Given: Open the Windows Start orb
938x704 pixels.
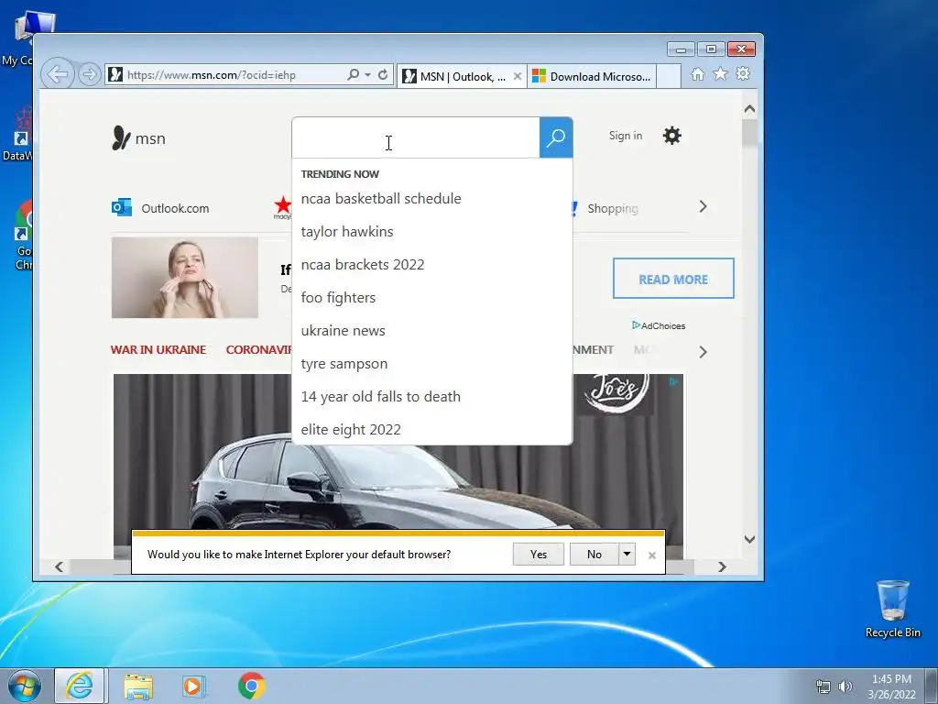Looking at the screenshot, I should pyautogui.click(x=25, y=686).
